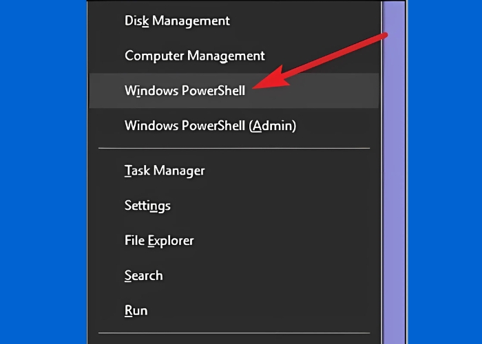Click the purple vertical strip beside menu
This screenshot has height=344, width=482.
394,206
